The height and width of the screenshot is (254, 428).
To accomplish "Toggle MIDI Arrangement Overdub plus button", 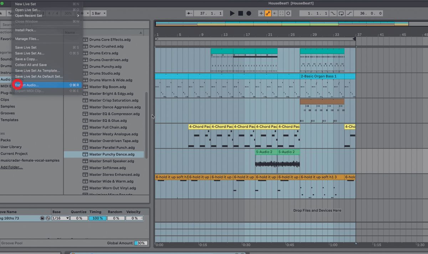I will point(261,13).
